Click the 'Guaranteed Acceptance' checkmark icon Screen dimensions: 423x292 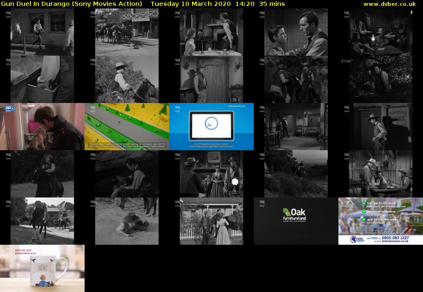[364, 211]
